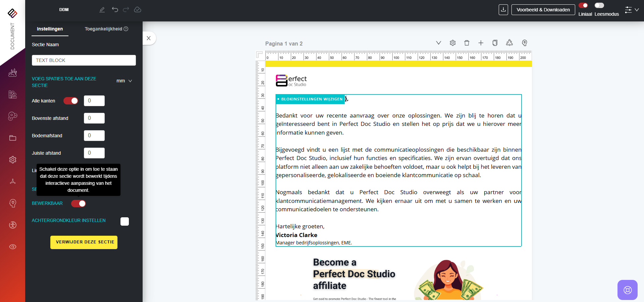
Task: Add a new page with plus icon
Action: pos(481,43)
